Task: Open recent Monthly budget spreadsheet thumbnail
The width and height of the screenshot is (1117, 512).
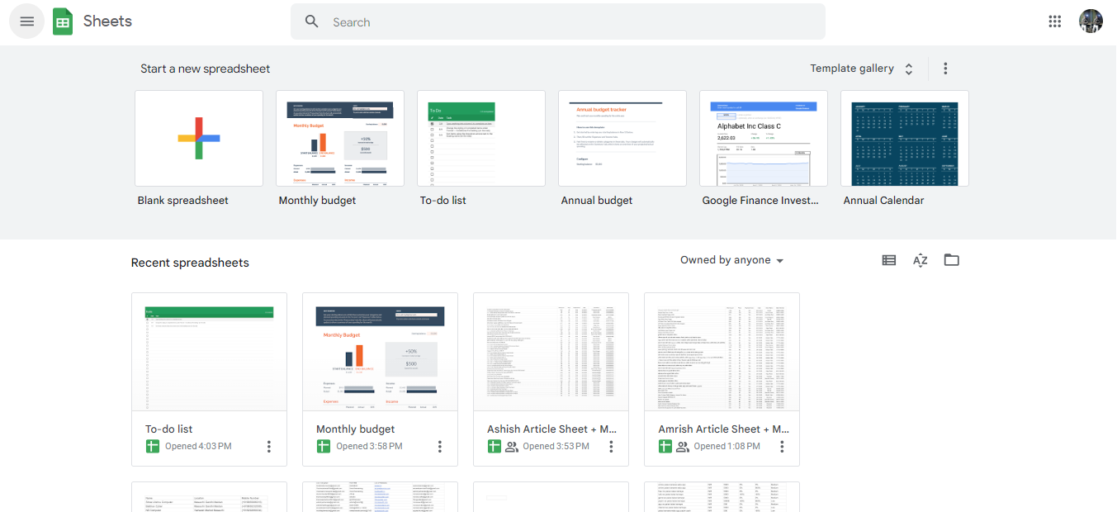Action: coord(381,352)
